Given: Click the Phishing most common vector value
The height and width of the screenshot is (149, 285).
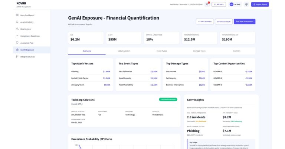Looking at the screenshot, I should [193, 131].
